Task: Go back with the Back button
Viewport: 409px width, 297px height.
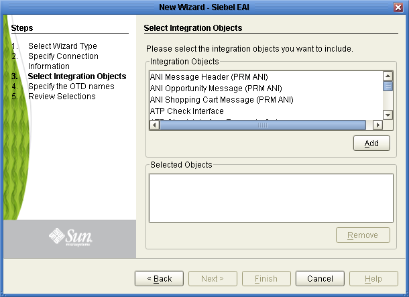Action: tap(159, 279)
